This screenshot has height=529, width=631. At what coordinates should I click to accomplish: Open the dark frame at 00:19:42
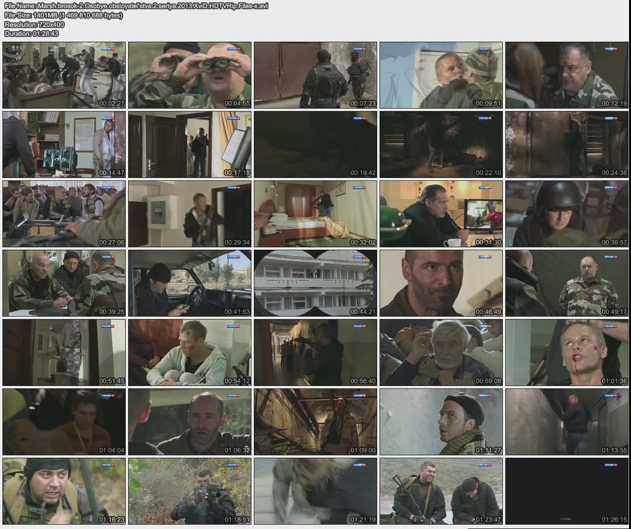(315, 144)
